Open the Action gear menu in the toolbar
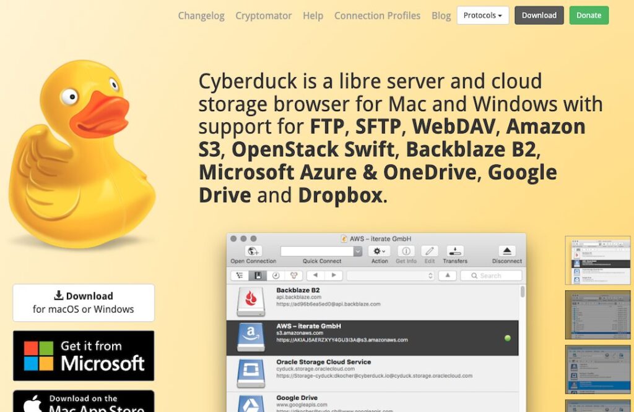 tap(380, 251)
